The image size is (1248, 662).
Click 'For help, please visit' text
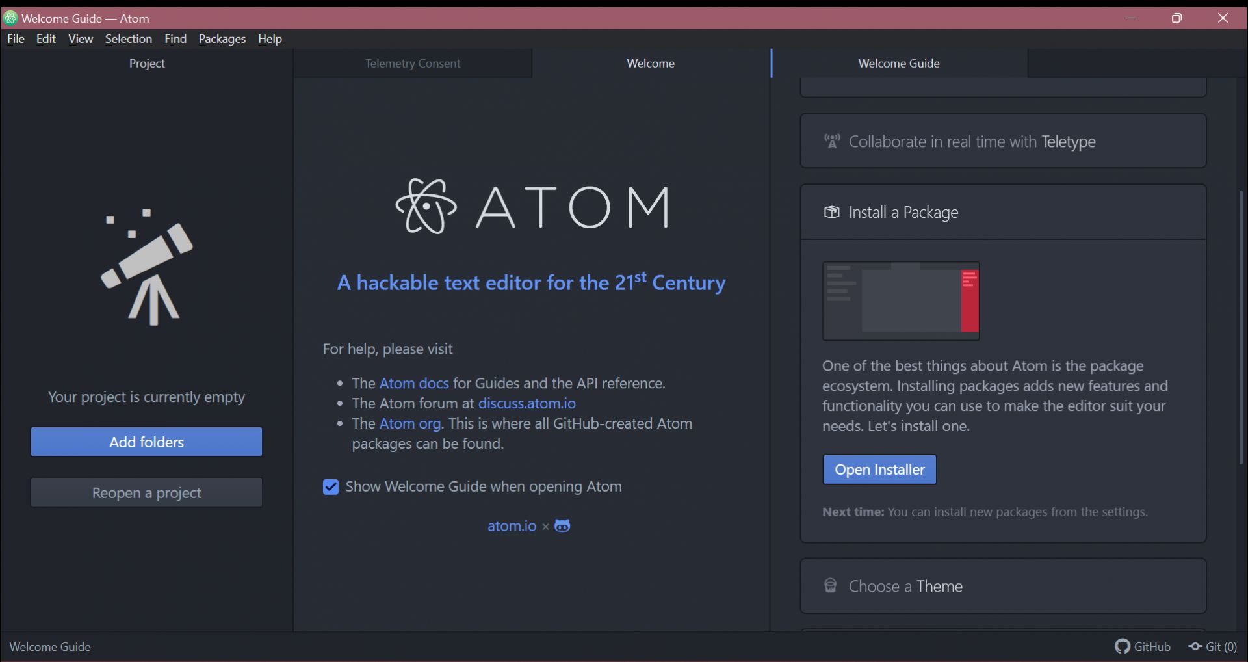click(x=388, y=349)
